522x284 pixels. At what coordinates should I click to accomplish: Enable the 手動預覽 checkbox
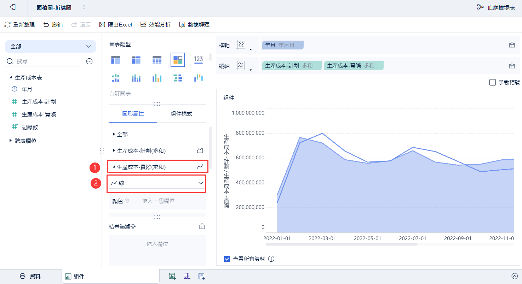click(493, 82)
